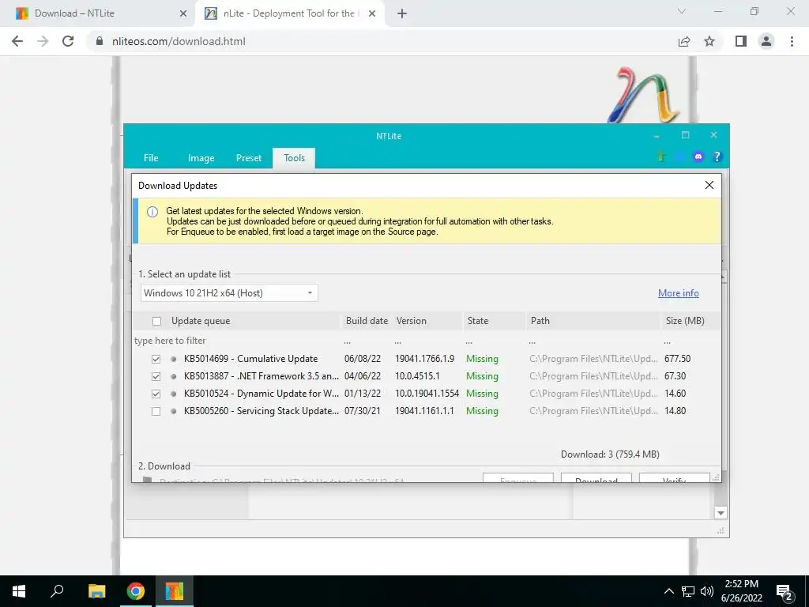Select the Tools tab in NTLite
809x607 pixels.
(x=294, y=158)
